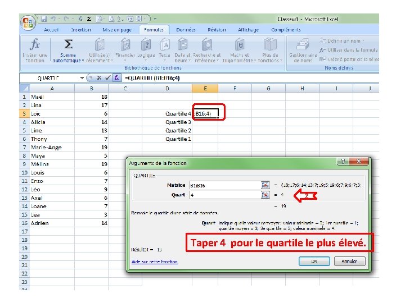Open the Office button menu
This screenshot has width=405, height=303.
point(28,23)
